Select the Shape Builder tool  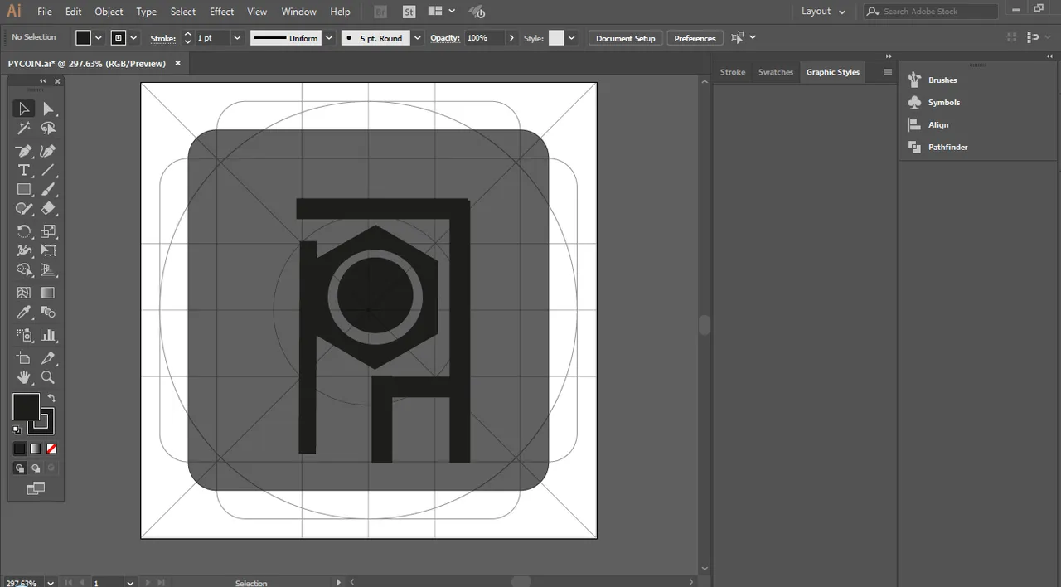pos(24,270)
